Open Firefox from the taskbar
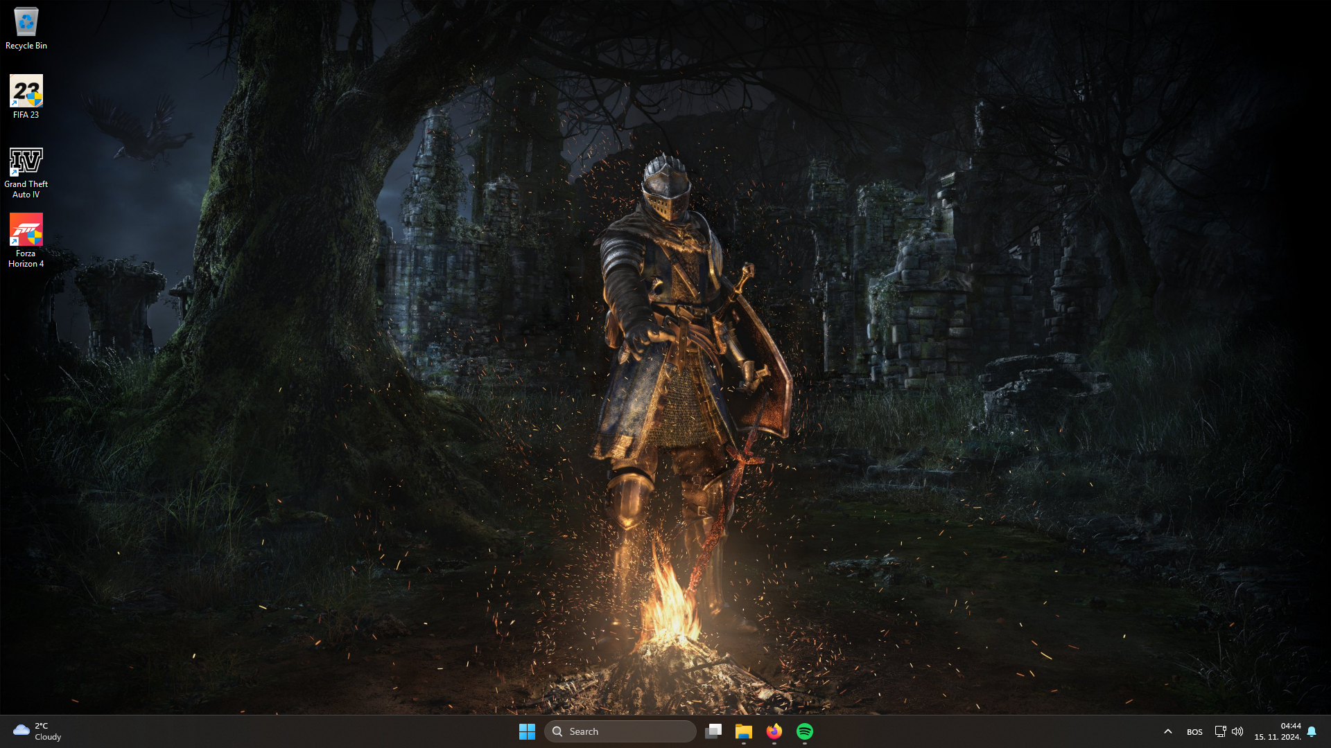Image resolution: width=1331 pixels, height=748 pixels. 774,731
